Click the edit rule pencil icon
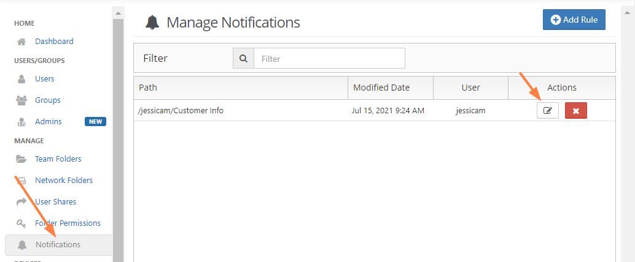This screenshot has height=262, width=635. point(547,111)
